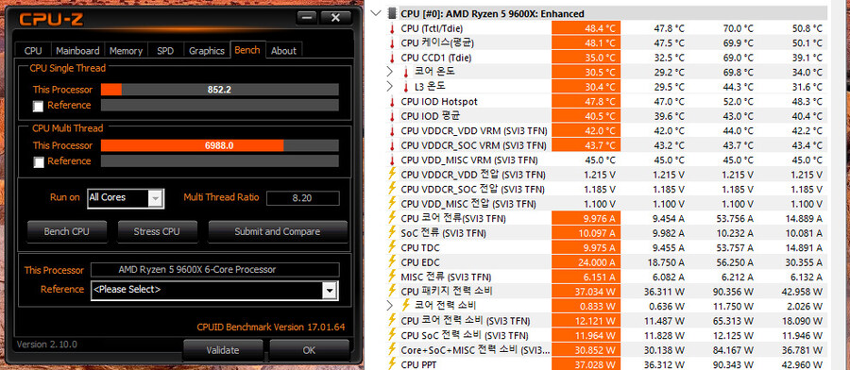Click lightning icon beside SoC 전류
This screenshot has height=370, width=850.
393,232
